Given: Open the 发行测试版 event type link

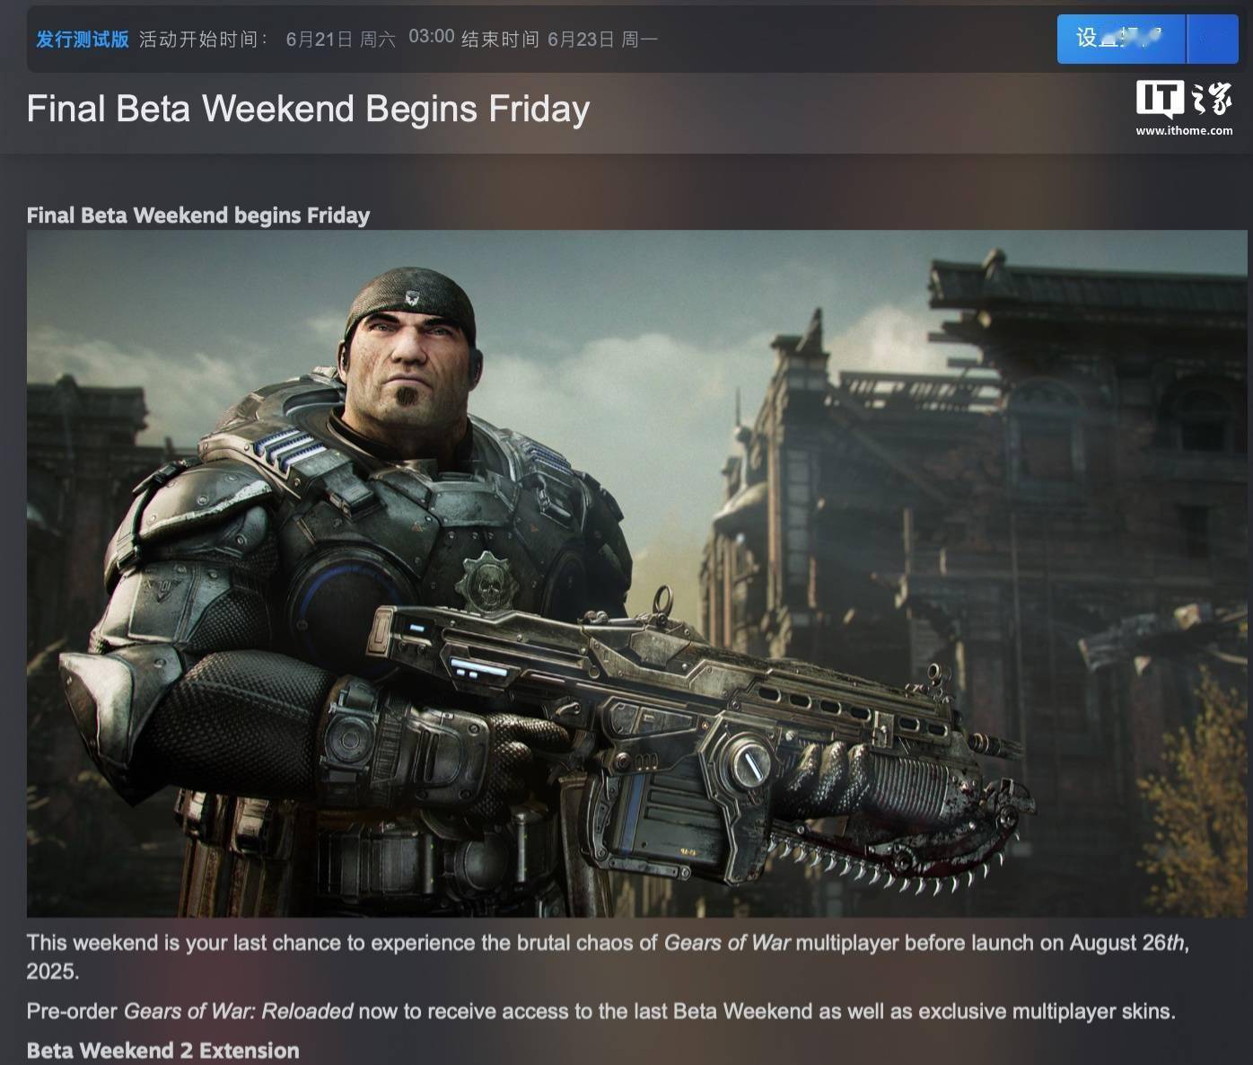Looking at the screenshot, I should (83, 40).
